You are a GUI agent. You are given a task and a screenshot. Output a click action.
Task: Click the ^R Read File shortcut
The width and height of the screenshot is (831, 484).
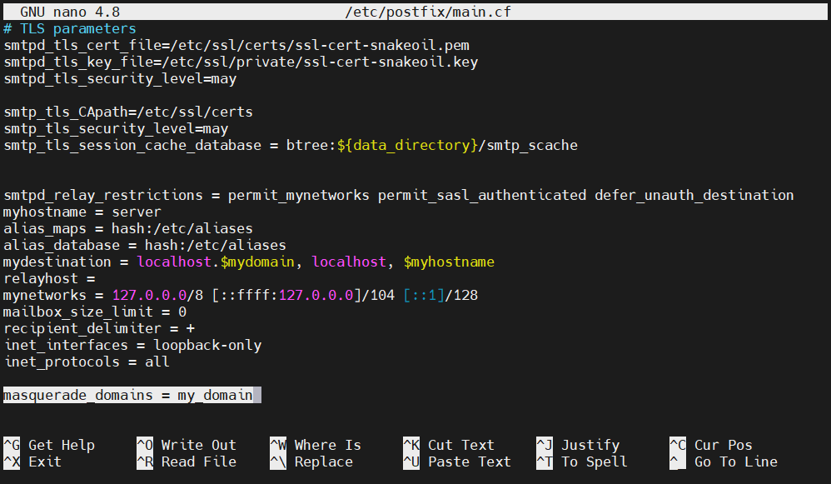click(x=187, y=462)
